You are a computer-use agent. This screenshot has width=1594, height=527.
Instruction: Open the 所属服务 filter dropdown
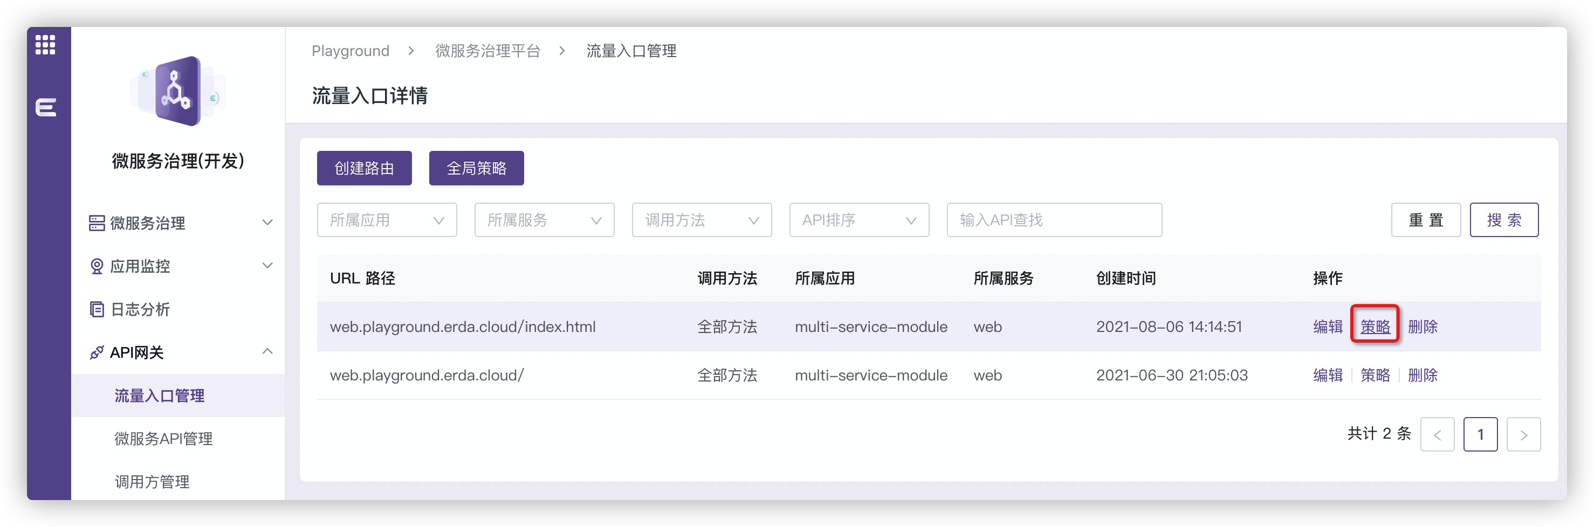[544, 220]
